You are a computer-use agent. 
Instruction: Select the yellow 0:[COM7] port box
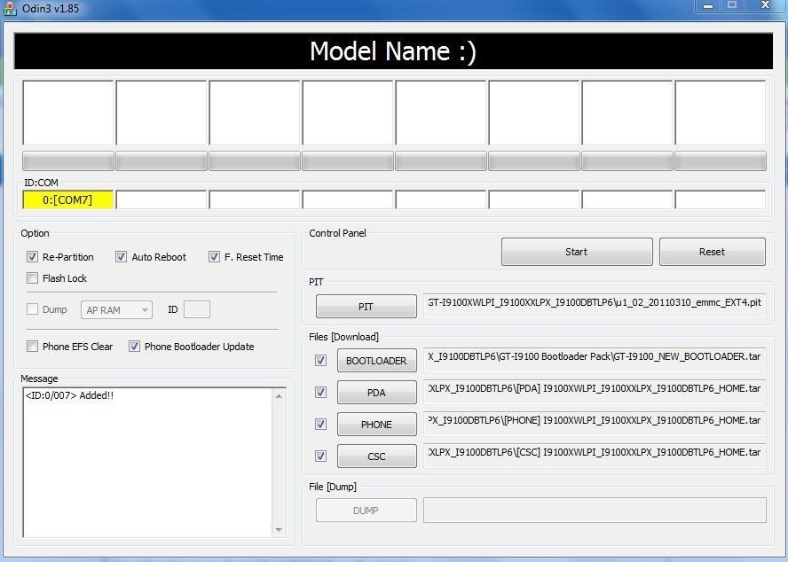pyautogui.click(x=67, y=199)
